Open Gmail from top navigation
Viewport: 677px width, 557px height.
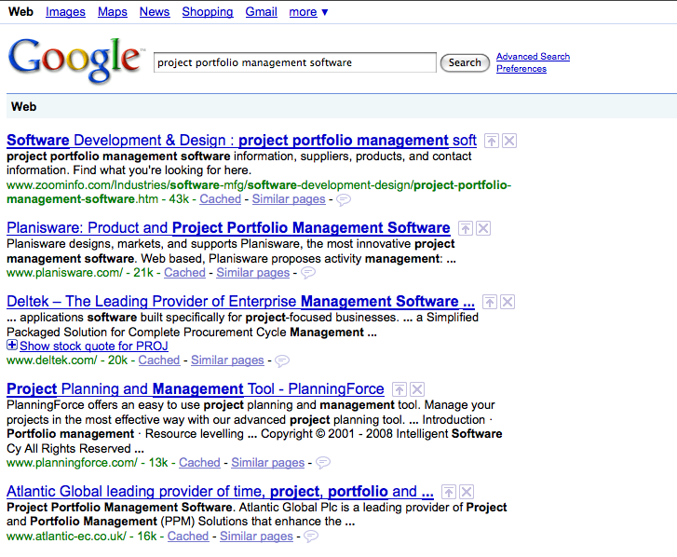pos(261,12)
